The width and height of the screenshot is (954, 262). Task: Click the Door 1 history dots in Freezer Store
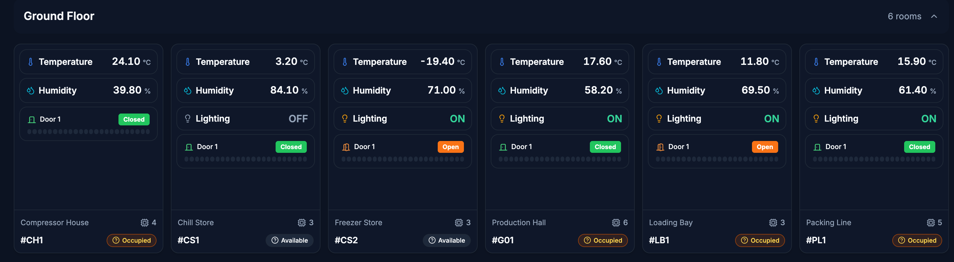coord(402,159)
